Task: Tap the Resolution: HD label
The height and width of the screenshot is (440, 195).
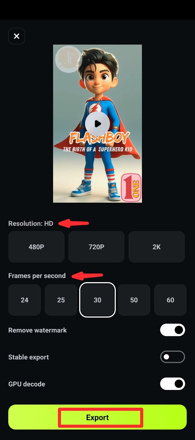Action: click(31, 223)
